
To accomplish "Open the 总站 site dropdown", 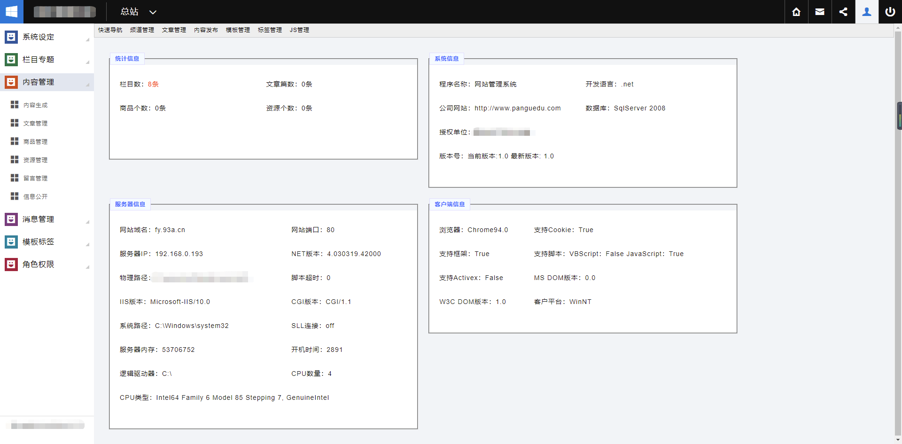I will pyautogui.click(x=139, y=12).
